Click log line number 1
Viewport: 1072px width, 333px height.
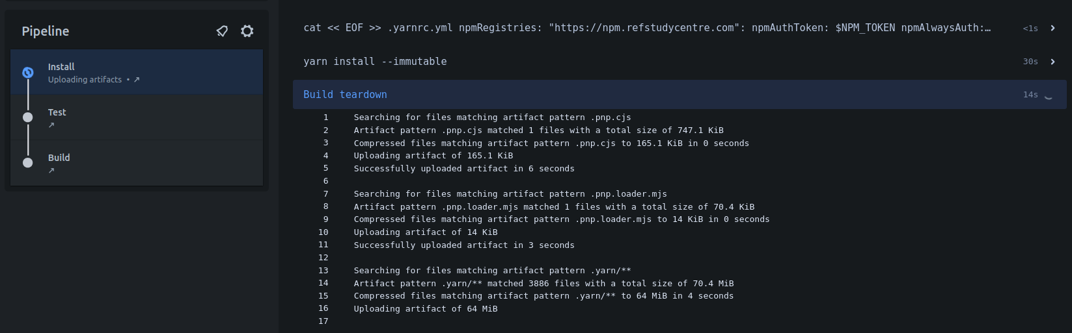point(326,117)
